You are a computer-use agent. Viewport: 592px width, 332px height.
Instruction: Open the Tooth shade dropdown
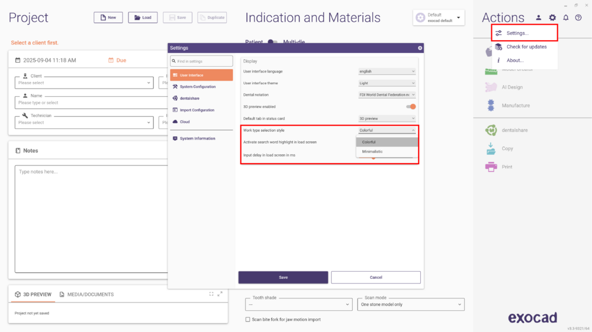point(298,304)
